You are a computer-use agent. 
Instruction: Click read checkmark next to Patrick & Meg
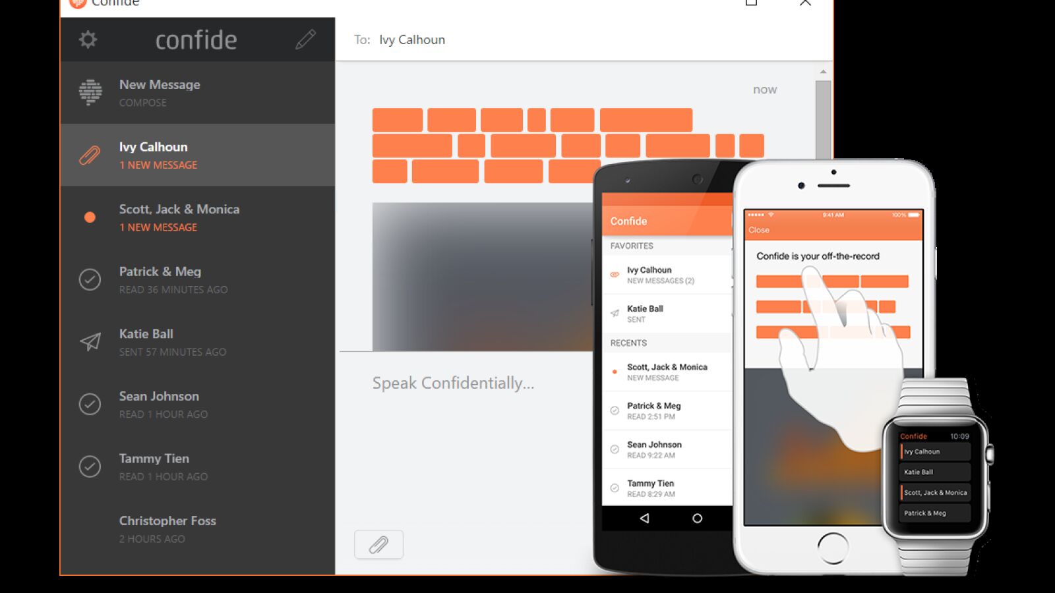coord(90,279)
